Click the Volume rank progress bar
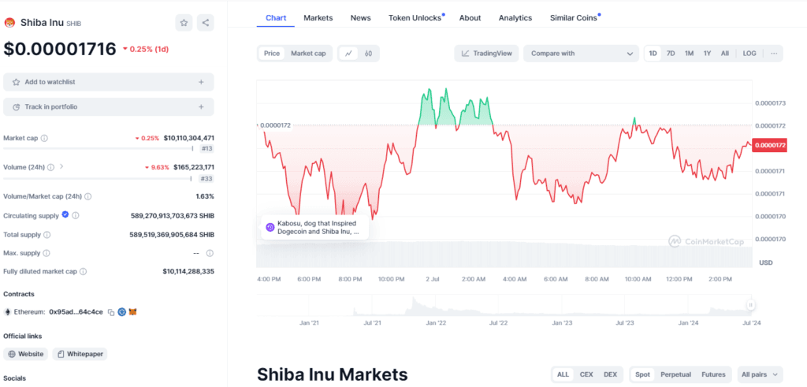Image resolution: width=807 pixels, height=387 pixels. [x=97, y=179]
